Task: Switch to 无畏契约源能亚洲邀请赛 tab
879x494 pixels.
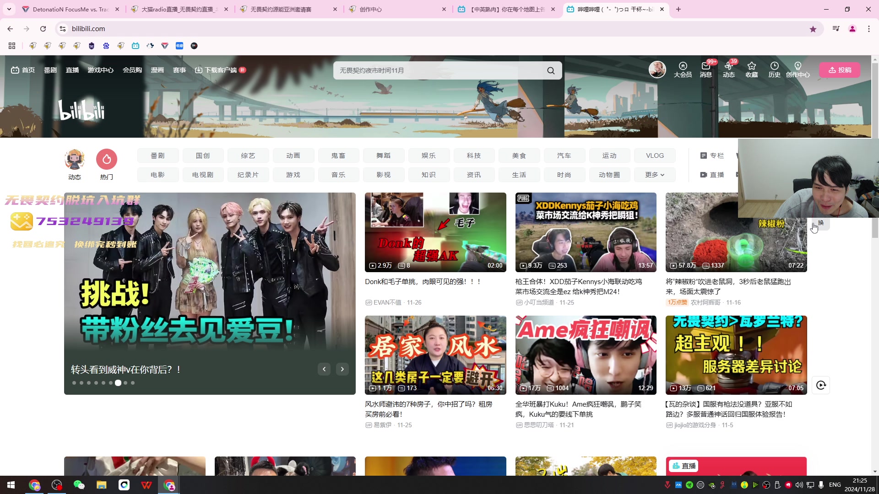Action: [x=288, y=9]
